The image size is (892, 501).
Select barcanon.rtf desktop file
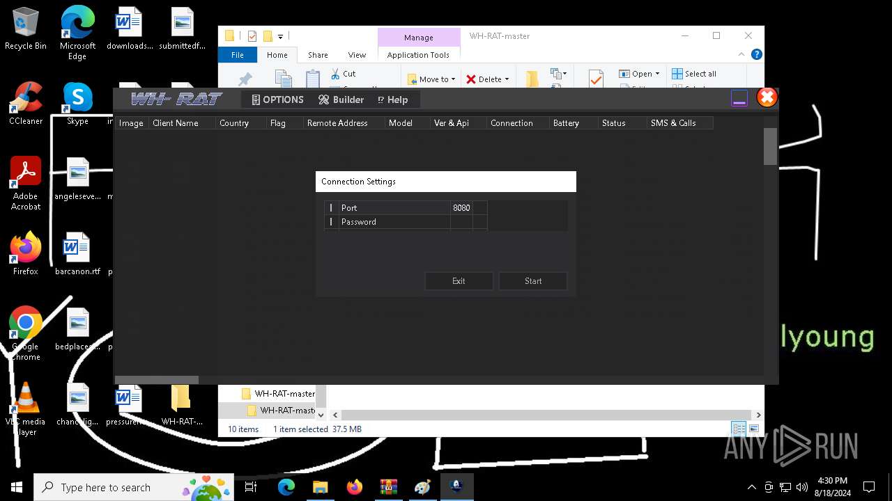pyautogui.click(x=77, y=254)
